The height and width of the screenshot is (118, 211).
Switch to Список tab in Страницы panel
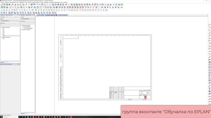click(x=7, y=62)
